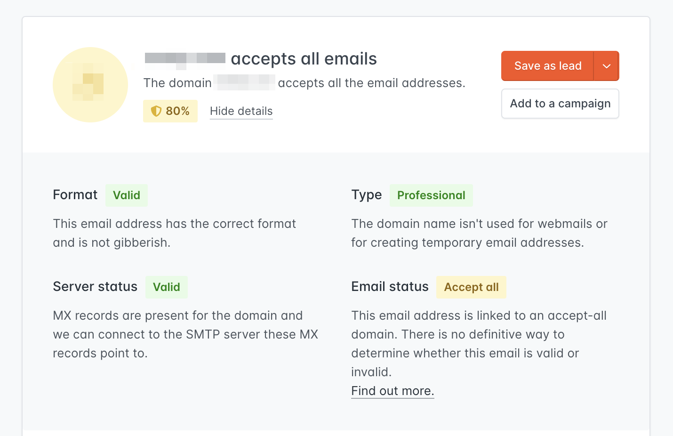Open the domain avatar image
This screenshot has width=673, height=436.
click(x=90, y=85)
